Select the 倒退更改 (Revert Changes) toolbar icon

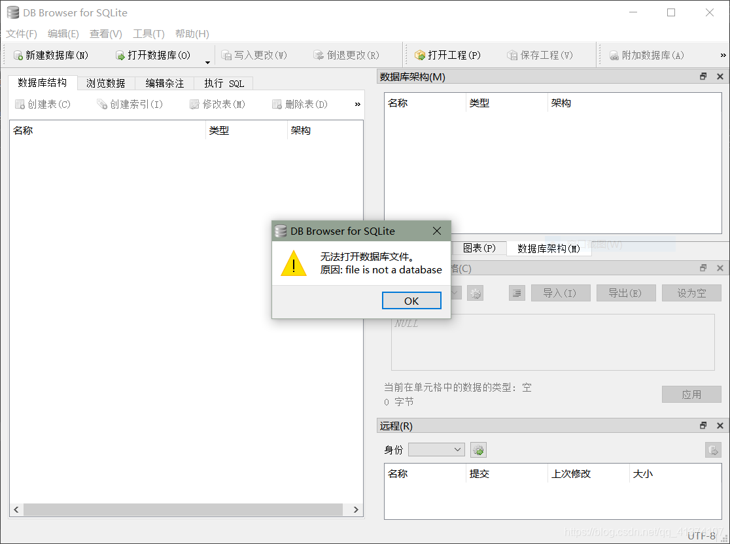(x=318, y=55)
